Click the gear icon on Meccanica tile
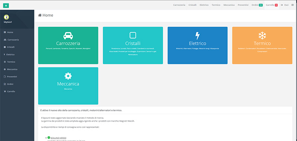 [68, 76]
